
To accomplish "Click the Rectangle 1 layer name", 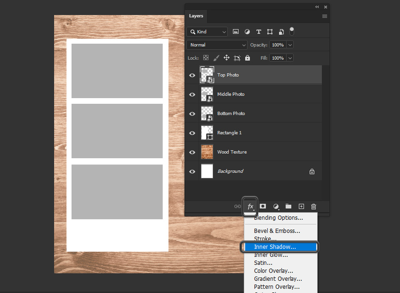I will (x=229, y=132).
